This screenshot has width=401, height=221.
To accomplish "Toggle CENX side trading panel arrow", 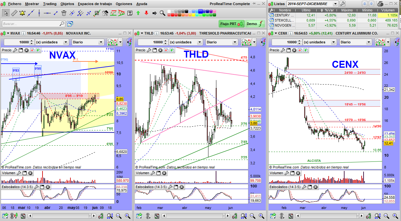I will pos(397,42).
